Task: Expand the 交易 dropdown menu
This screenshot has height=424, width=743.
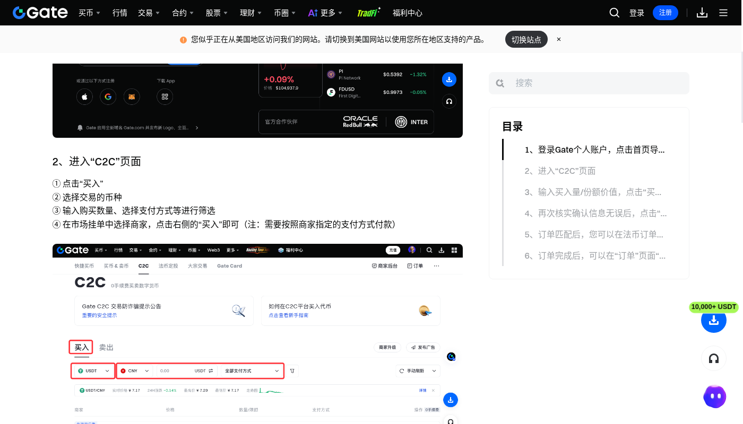Action: [x=149, y=13]
